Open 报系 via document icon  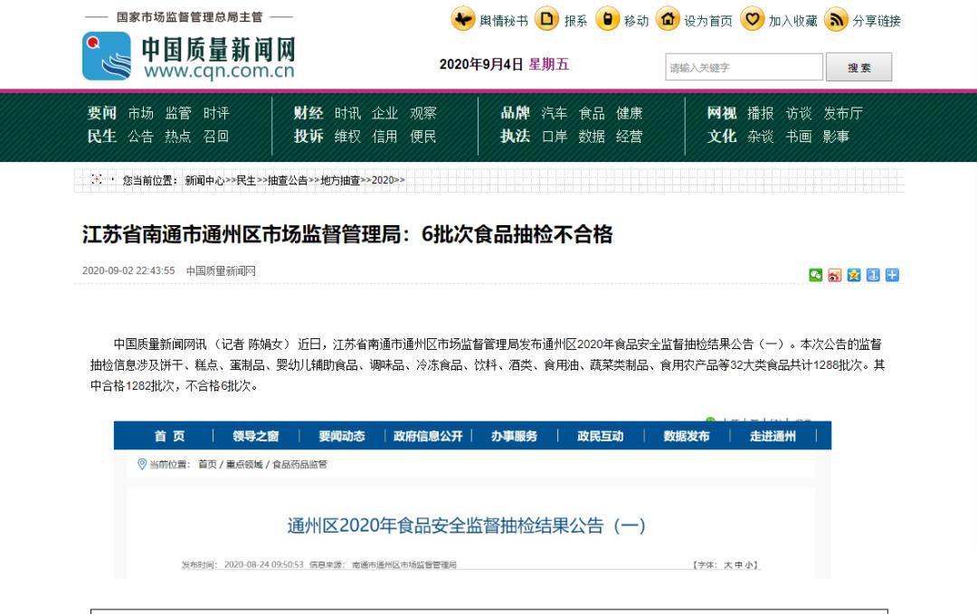(546, 20)
